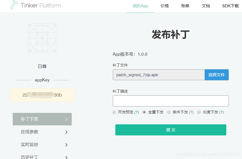The width and height of the screenshot is (242, 159).
Task: Click the appKey value box
Action: (x=42, y=95)
